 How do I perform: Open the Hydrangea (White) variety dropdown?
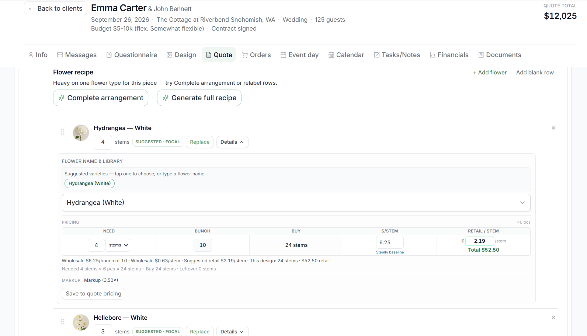tap(296, 203)
